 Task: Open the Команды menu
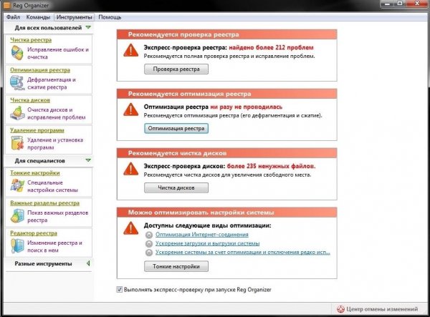[x=38, y=17]
